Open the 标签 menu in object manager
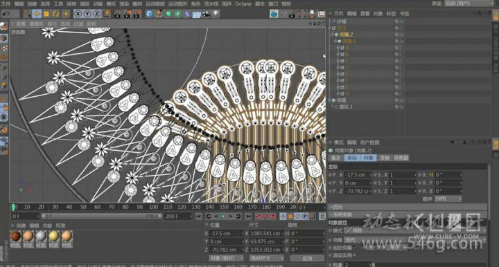The image size is (499, 267). point(391,14)
